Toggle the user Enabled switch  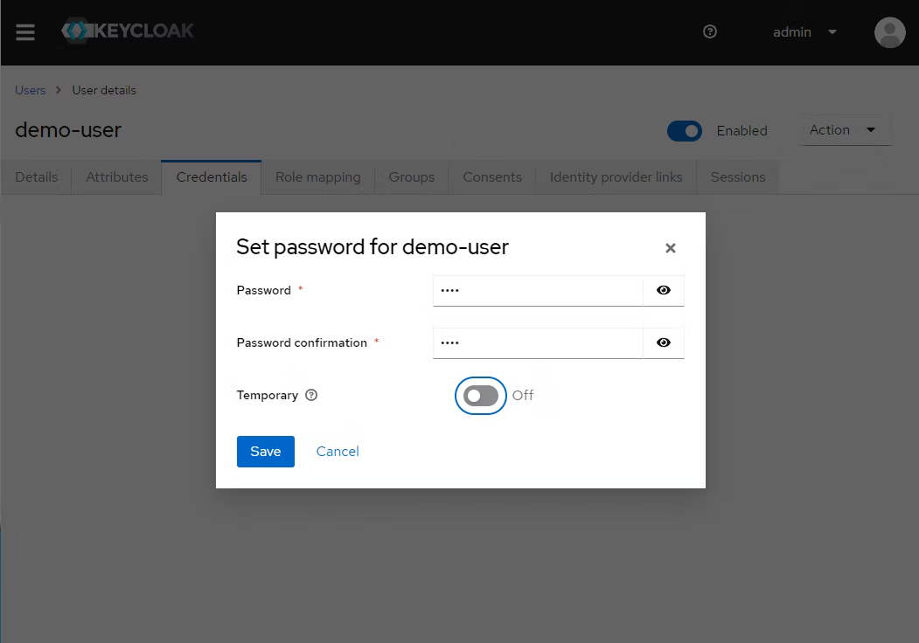point(684,131)
